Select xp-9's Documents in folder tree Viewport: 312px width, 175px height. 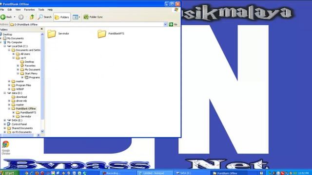click(21, 132)
